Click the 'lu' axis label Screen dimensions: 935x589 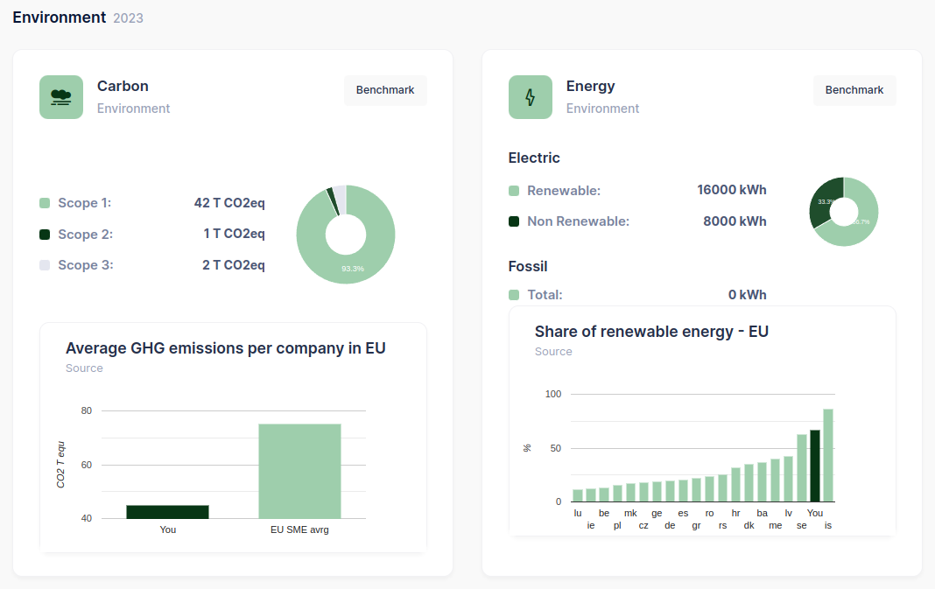[577, 513]
